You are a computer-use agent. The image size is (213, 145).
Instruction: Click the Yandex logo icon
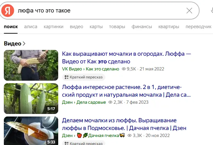8,11
